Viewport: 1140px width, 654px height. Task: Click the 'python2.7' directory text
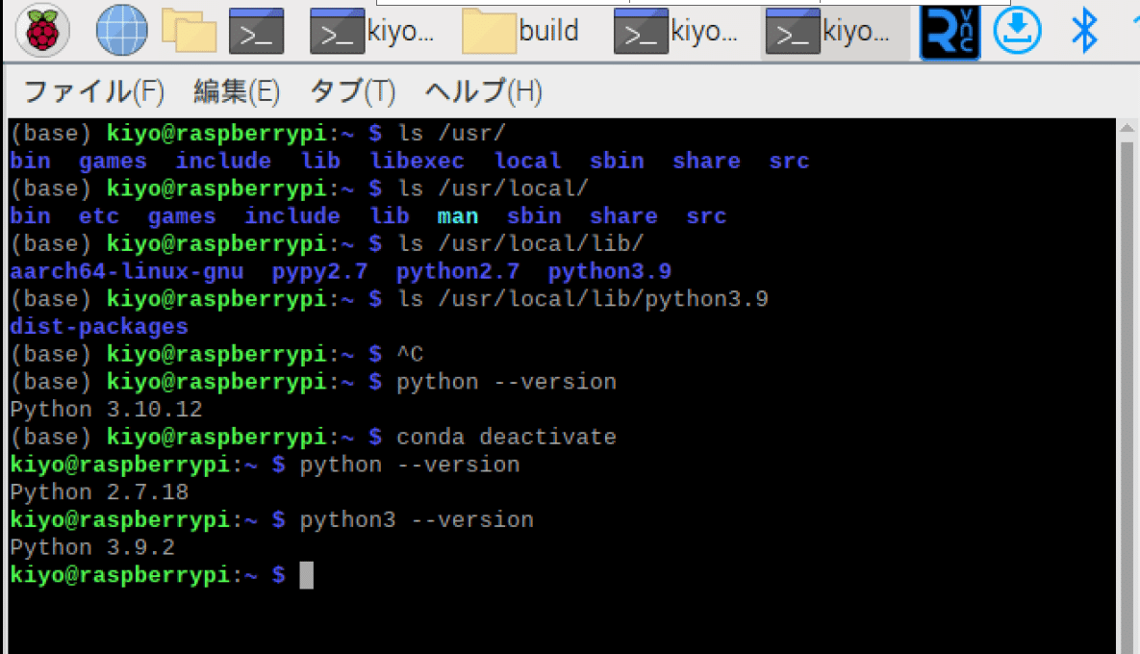[457, 271]
